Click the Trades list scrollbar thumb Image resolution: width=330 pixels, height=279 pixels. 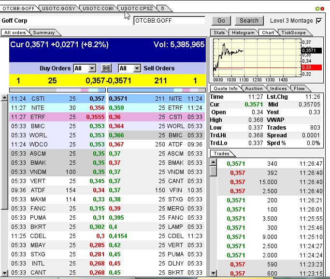pos(214,171)
